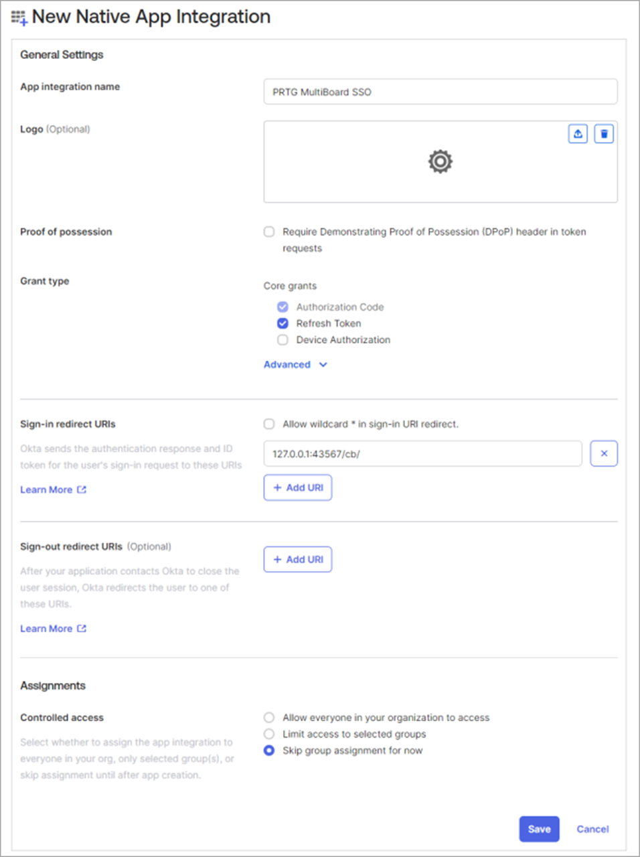The width and height of the screenshot is (640, 857).
Task: Enable Require DPoP header checkbox
Action: coord(269,232)
